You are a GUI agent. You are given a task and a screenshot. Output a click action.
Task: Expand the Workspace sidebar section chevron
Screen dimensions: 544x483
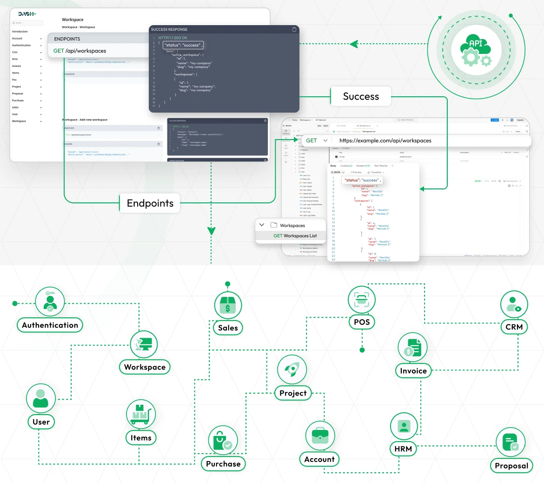[41, 121]
